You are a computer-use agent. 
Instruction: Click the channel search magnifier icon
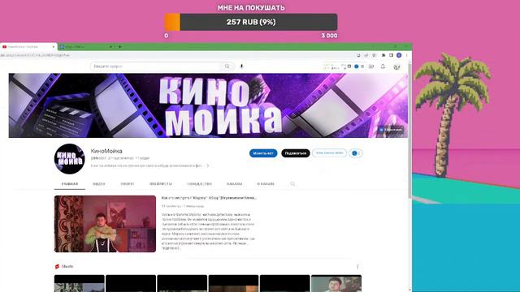tap(292, 184)
